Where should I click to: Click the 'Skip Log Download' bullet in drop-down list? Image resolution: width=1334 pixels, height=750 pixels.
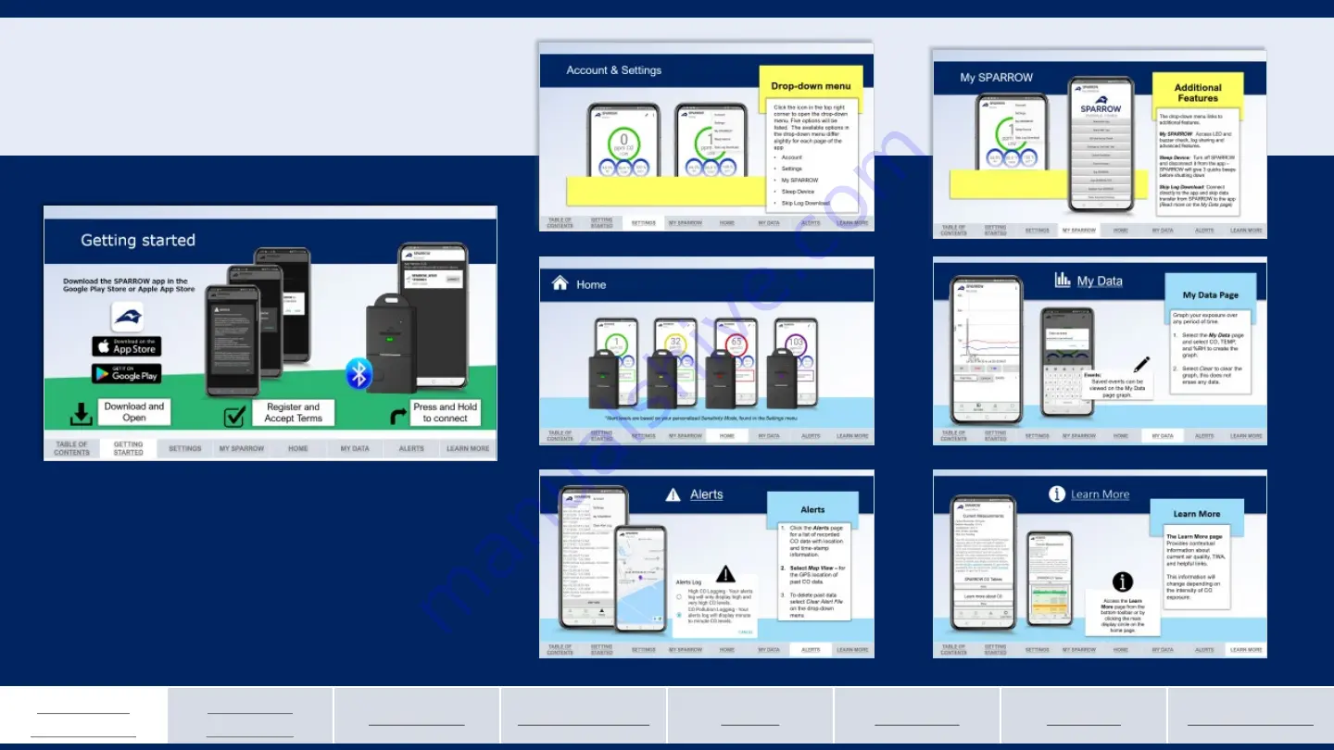click(806, 203)
